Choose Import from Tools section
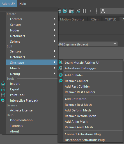The width and height of the screenshot is (124, 144). (32, 84)
